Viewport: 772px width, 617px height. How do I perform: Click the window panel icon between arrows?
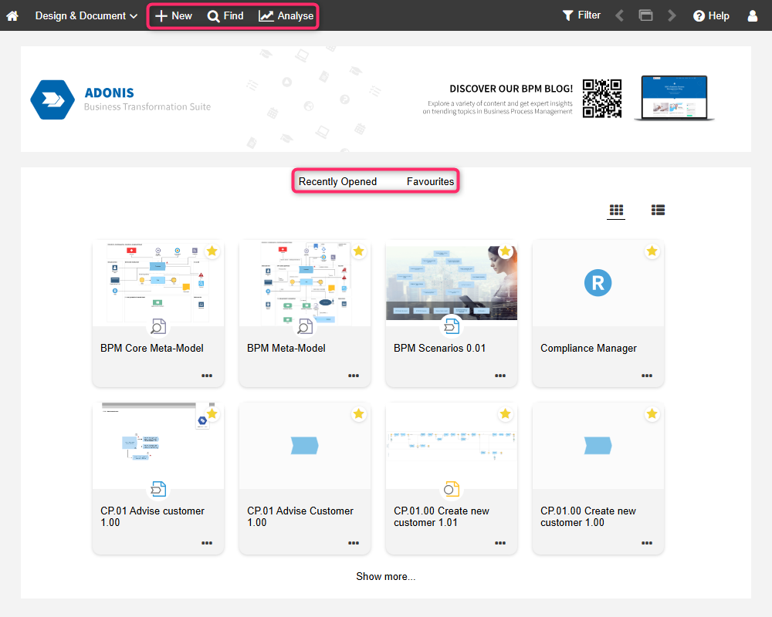pyautogui.click(x=645, y=15)
